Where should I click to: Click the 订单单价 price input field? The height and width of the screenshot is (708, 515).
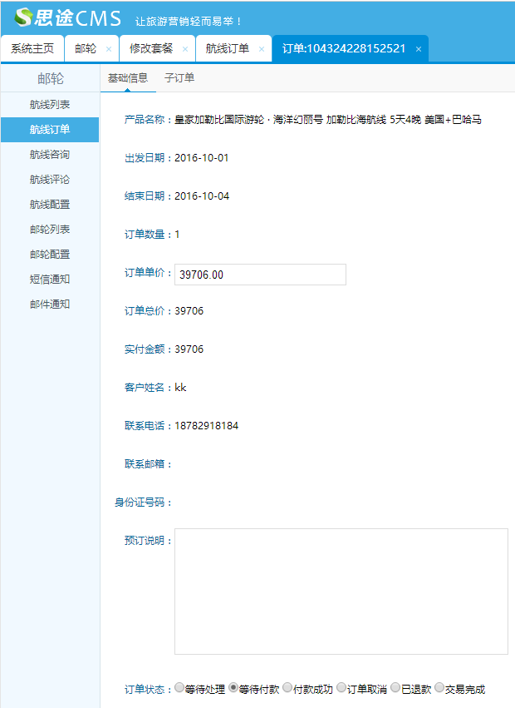pyautogui.click(x=260, y=275)
